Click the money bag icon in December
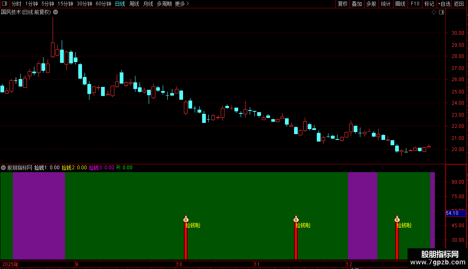 click(397, 219)
